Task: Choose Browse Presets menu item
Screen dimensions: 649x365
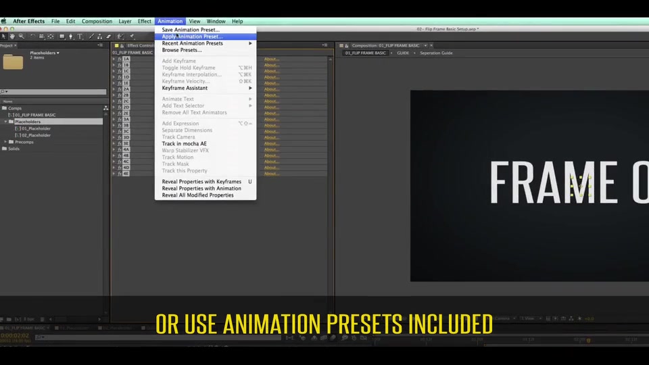Action: click(206, 50)
